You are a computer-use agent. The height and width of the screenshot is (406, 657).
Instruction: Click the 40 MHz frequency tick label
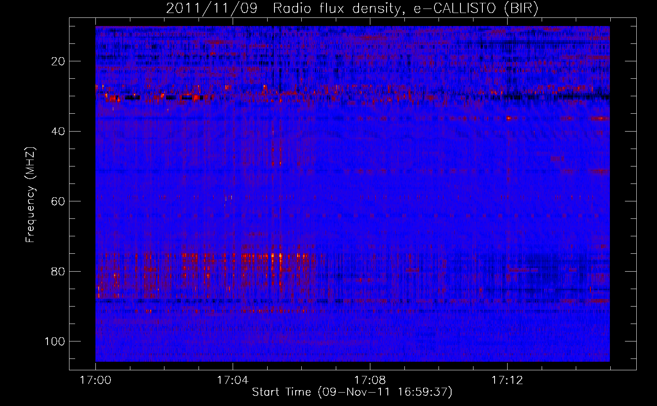pos(58,131)
